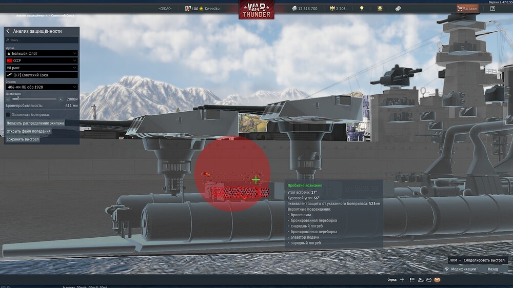Open the orange mail envelope icon
Screen dimensions: 513x288
point(437,280)
